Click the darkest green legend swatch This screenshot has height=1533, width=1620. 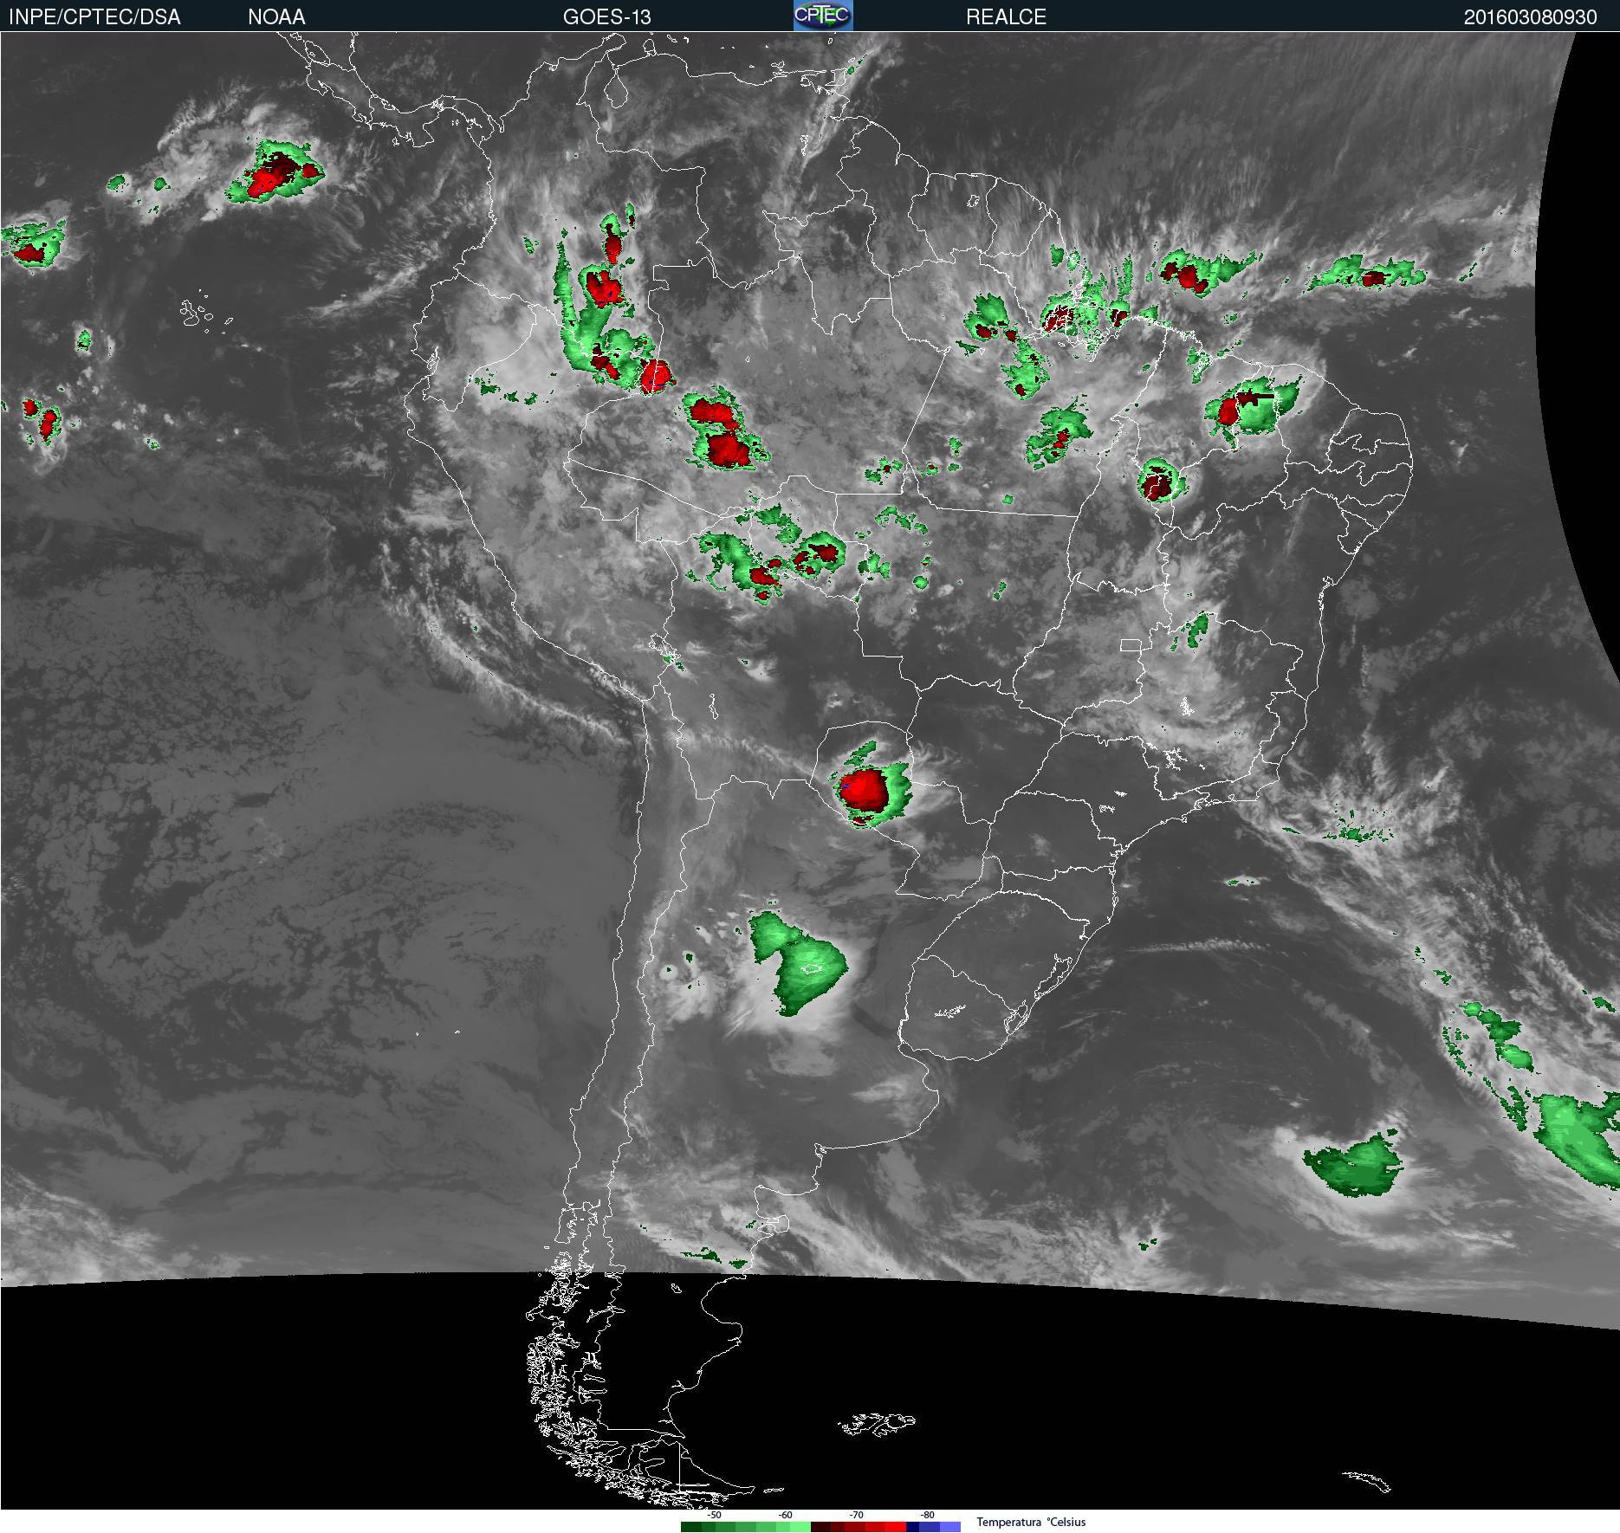pyautogui.click(x=691, y=1527)
